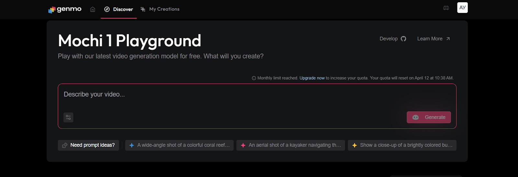Click the 'What will you create?' subtitle
518x177 pixels.
pyautogui.click(x=233, y=56)
